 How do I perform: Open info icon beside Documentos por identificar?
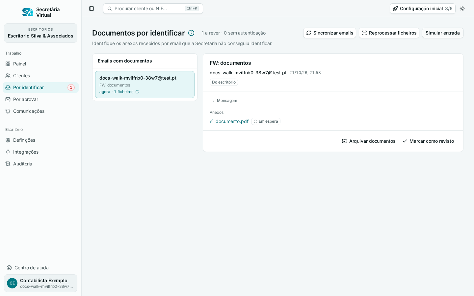[191, 33]
